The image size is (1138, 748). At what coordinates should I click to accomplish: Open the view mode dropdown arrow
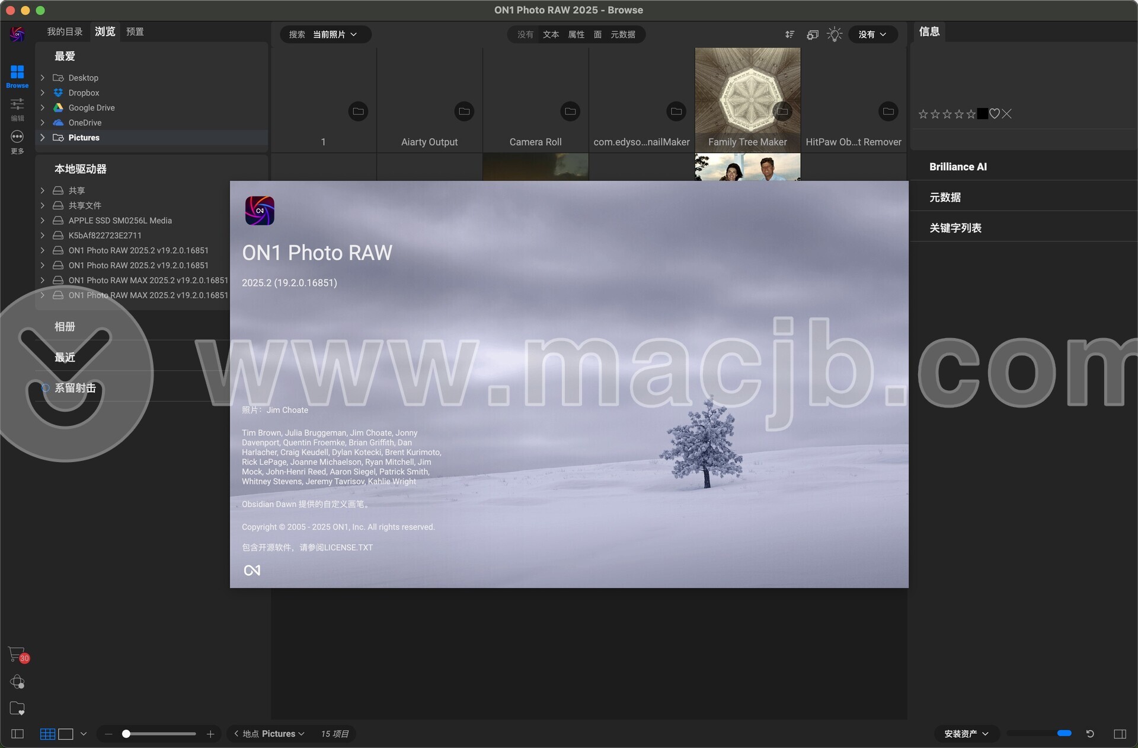tap(84, 734)
